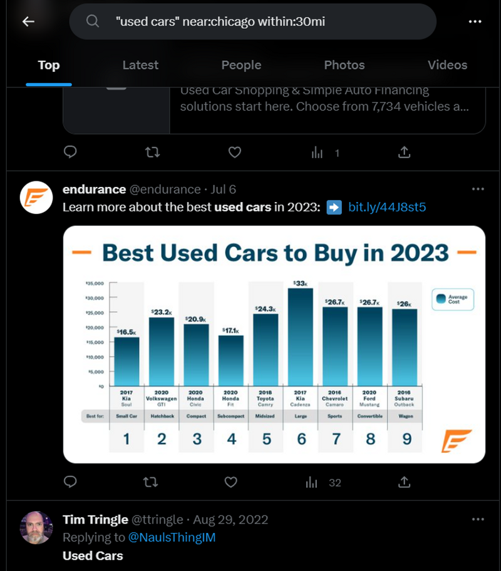Share the endurance tweet

404,482
